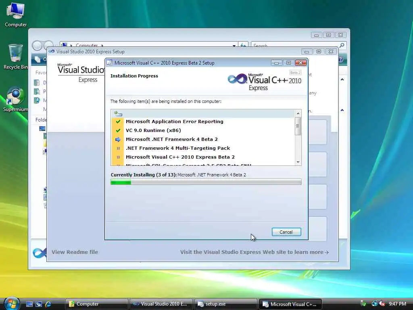
Task: Click the Windows Start orb
Action: [11, 304]
